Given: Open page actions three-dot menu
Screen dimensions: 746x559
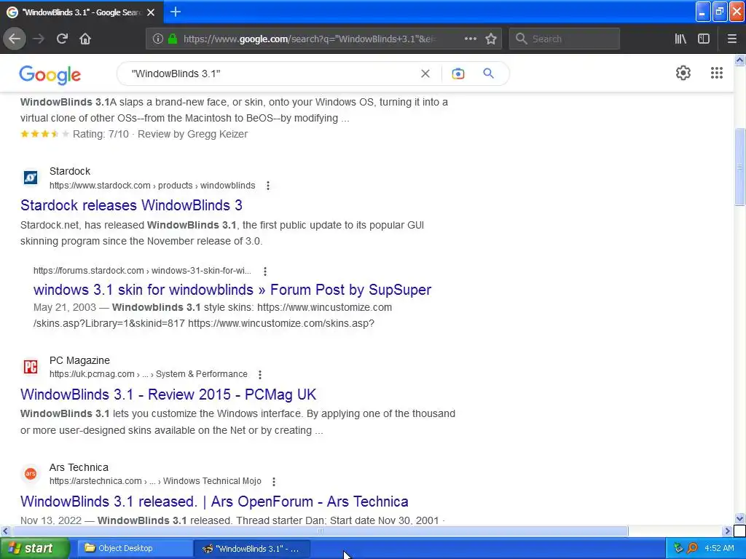Looking at the screenshot, I should tap(470, 39).
